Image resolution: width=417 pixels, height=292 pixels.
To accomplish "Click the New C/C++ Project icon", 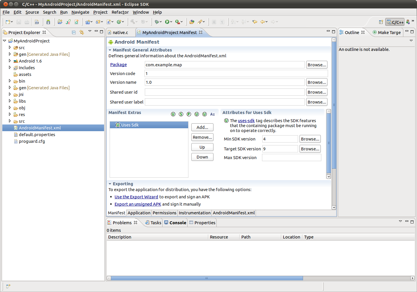I will point(88,22).
